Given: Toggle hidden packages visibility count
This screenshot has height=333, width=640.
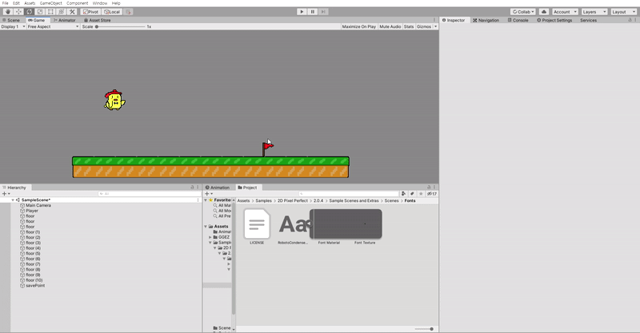Looking at the screenshot, I should pyautogui.click(x=432, y=194).
